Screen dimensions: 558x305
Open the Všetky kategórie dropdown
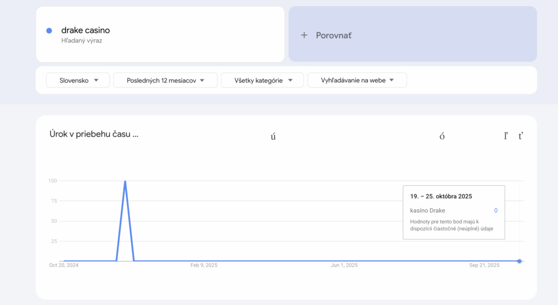(264, 80)
